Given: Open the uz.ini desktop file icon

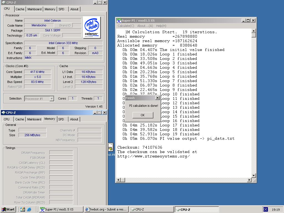Looking at the screenshot, I should tap(111, 149).
